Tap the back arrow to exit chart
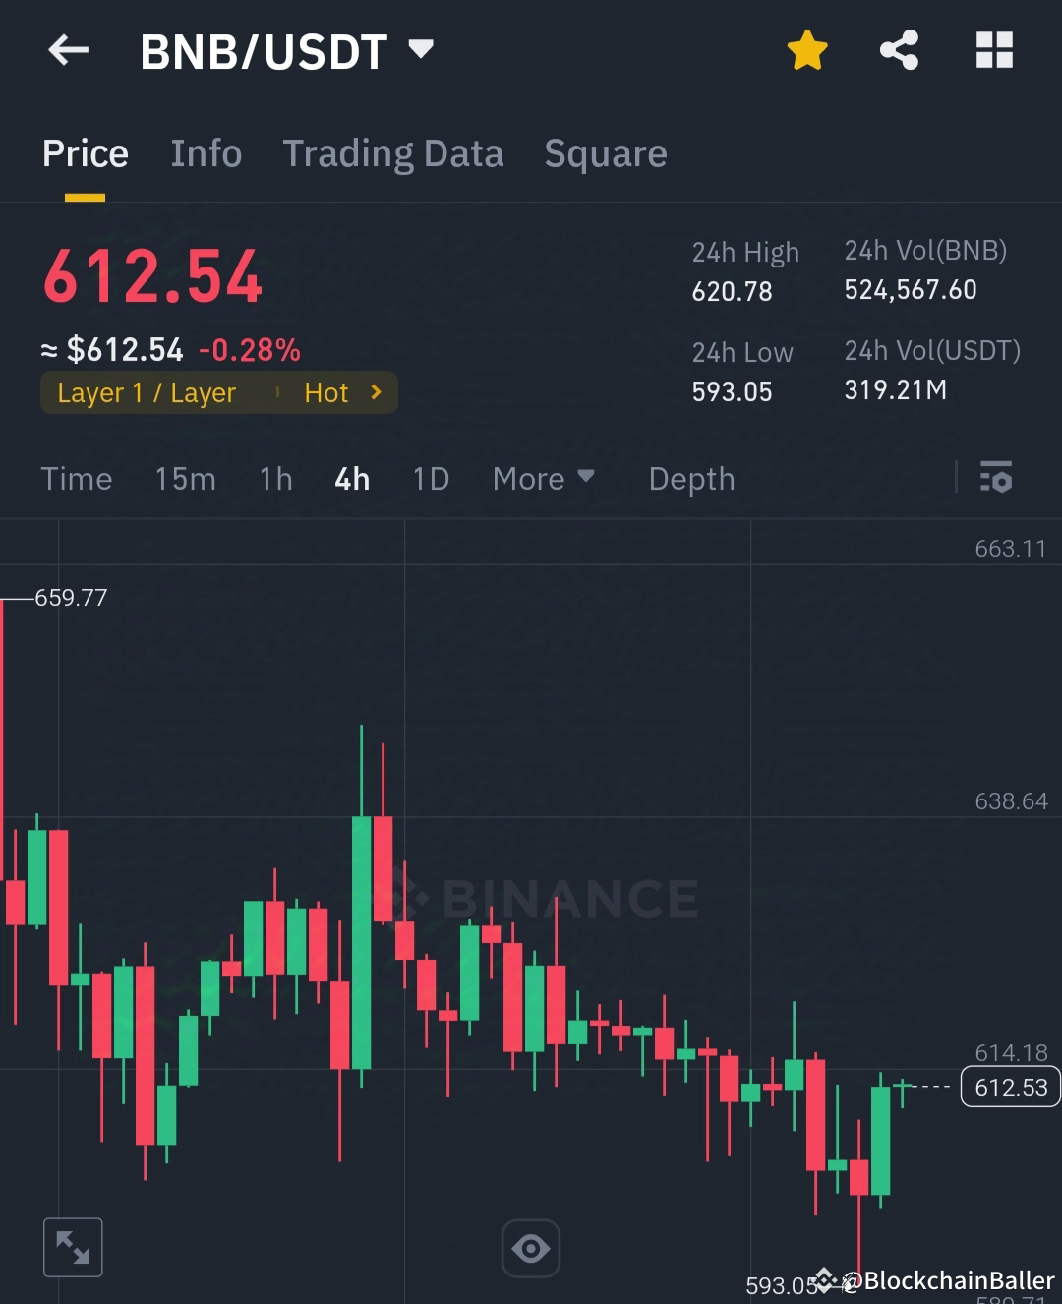Screen dimensions: 1062x1304 tap(67, 51)
